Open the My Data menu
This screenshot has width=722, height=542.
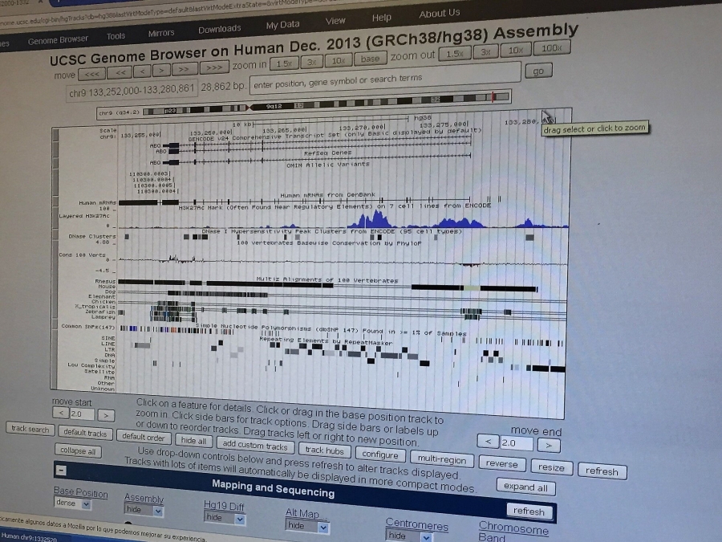click(x=282, y=25)
